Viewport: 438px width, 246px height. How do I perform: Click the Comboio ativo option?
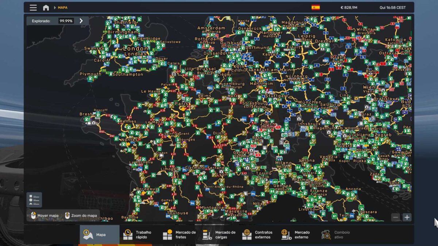coord(336,235)
